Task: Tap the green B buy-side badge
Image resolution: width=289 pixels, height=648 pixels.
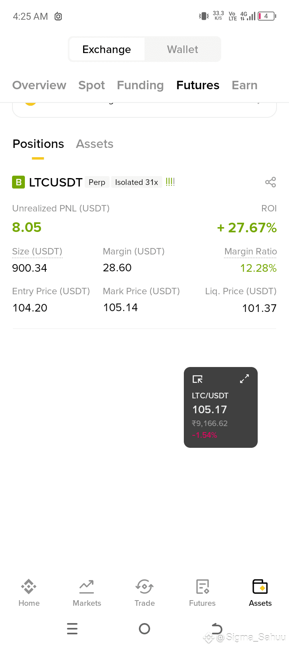Action: [x=18, y=182]
